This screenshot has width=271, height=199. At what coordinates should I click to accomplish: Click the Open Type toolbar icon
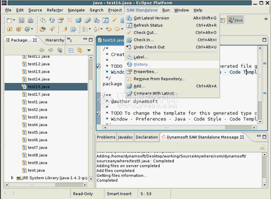[43, 29]
